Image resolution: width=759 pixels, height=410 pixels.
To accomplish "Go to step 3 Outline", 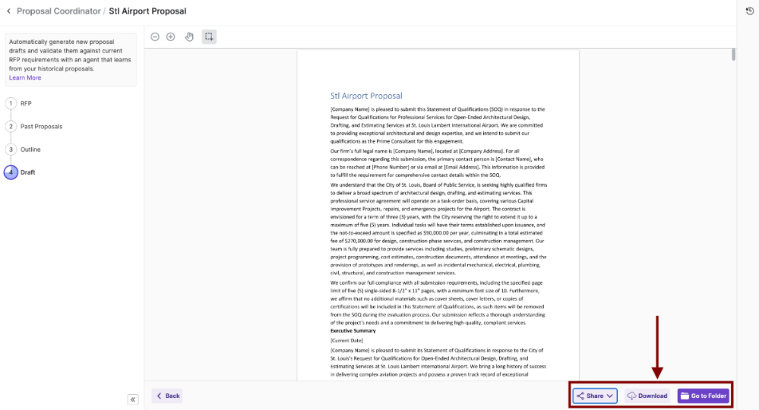I will [x=24, y=150].
